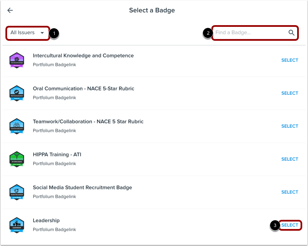Select the Social Media Student Recruitment Badge

pyautogui.click(x=290, y=192)
